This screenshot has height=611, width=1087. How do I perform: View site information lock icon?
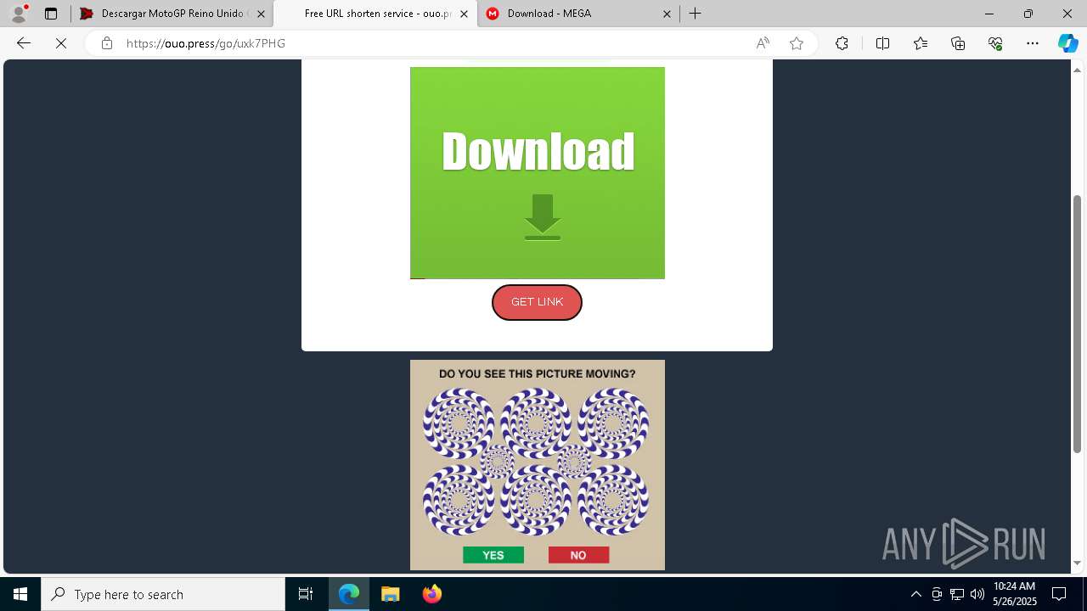coord(106,43)
